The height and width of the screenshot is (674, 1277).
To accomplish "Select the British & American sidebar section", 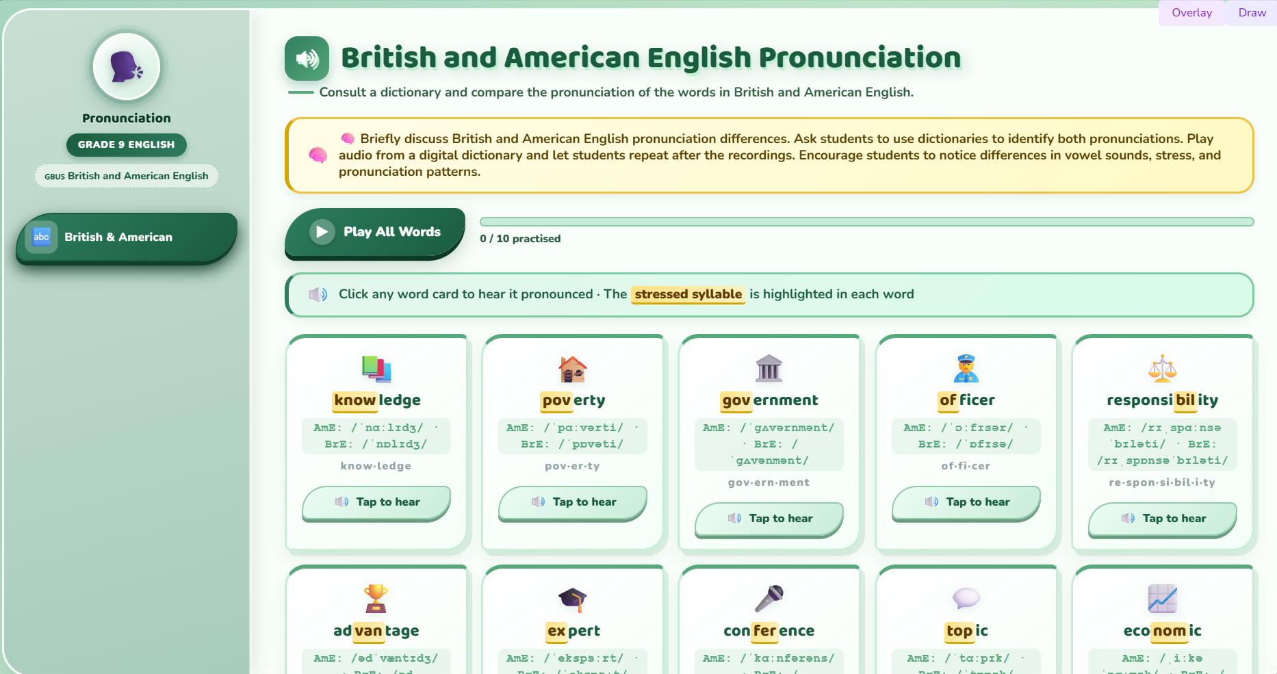I will pos(127,237).
